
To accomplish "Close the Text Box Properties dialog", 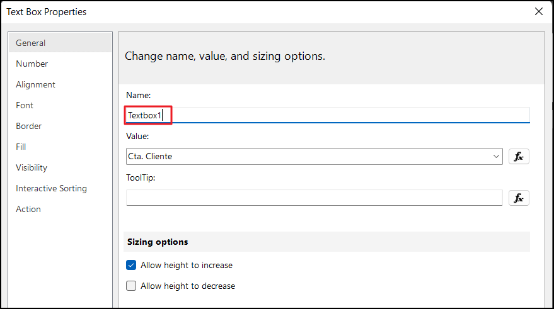I will 539,11.
